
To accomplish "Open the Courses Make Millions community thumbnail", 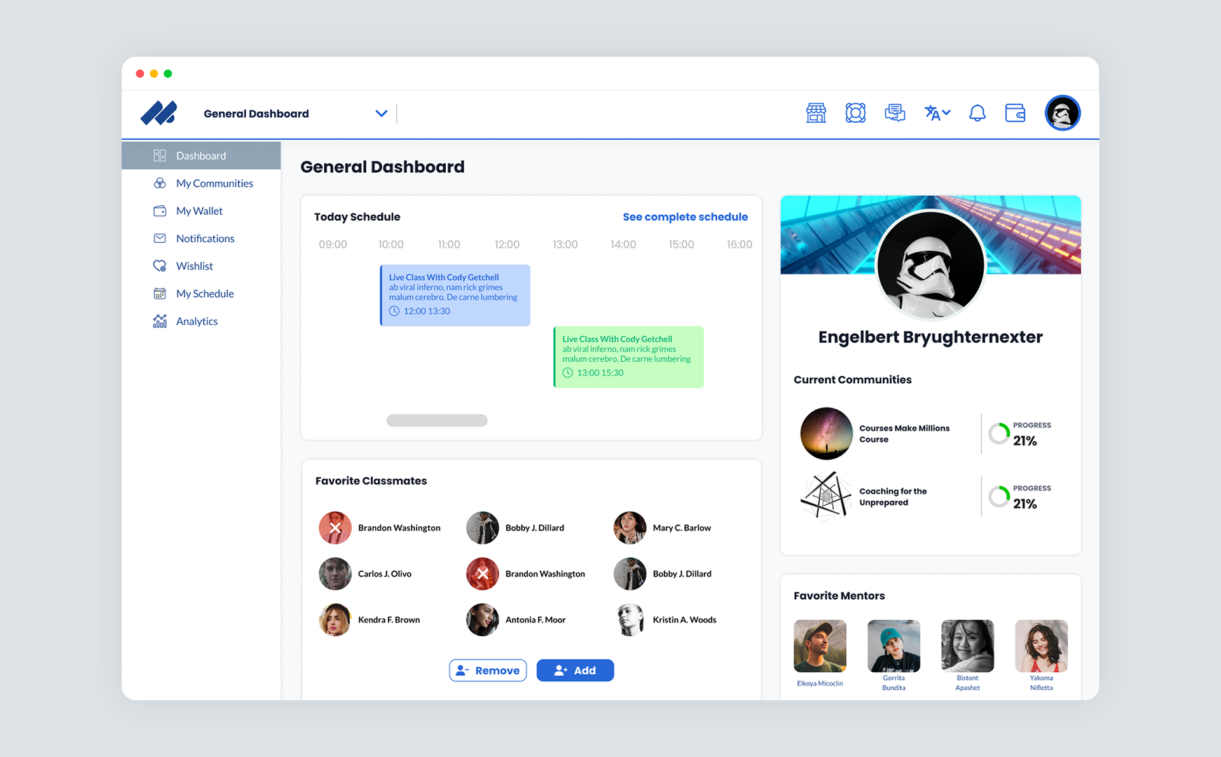I will pyautogui.click(x=826, y=433).
